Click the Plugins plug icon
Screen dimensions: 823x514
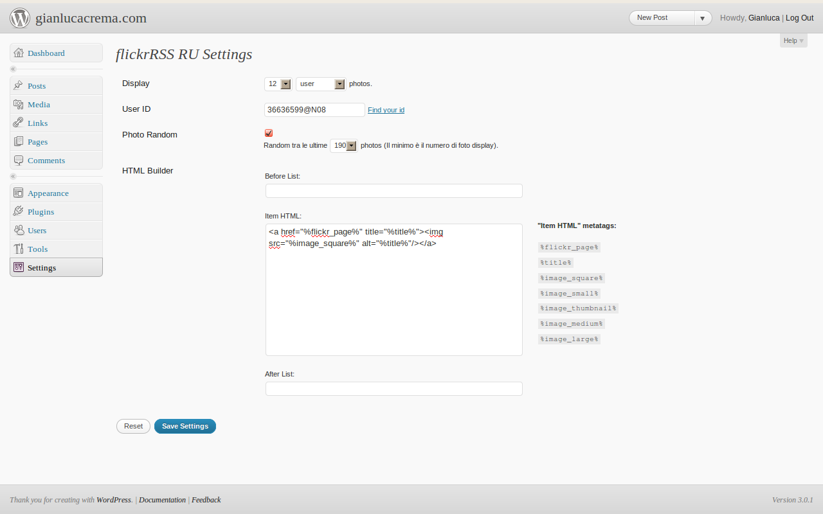point(19,211)
